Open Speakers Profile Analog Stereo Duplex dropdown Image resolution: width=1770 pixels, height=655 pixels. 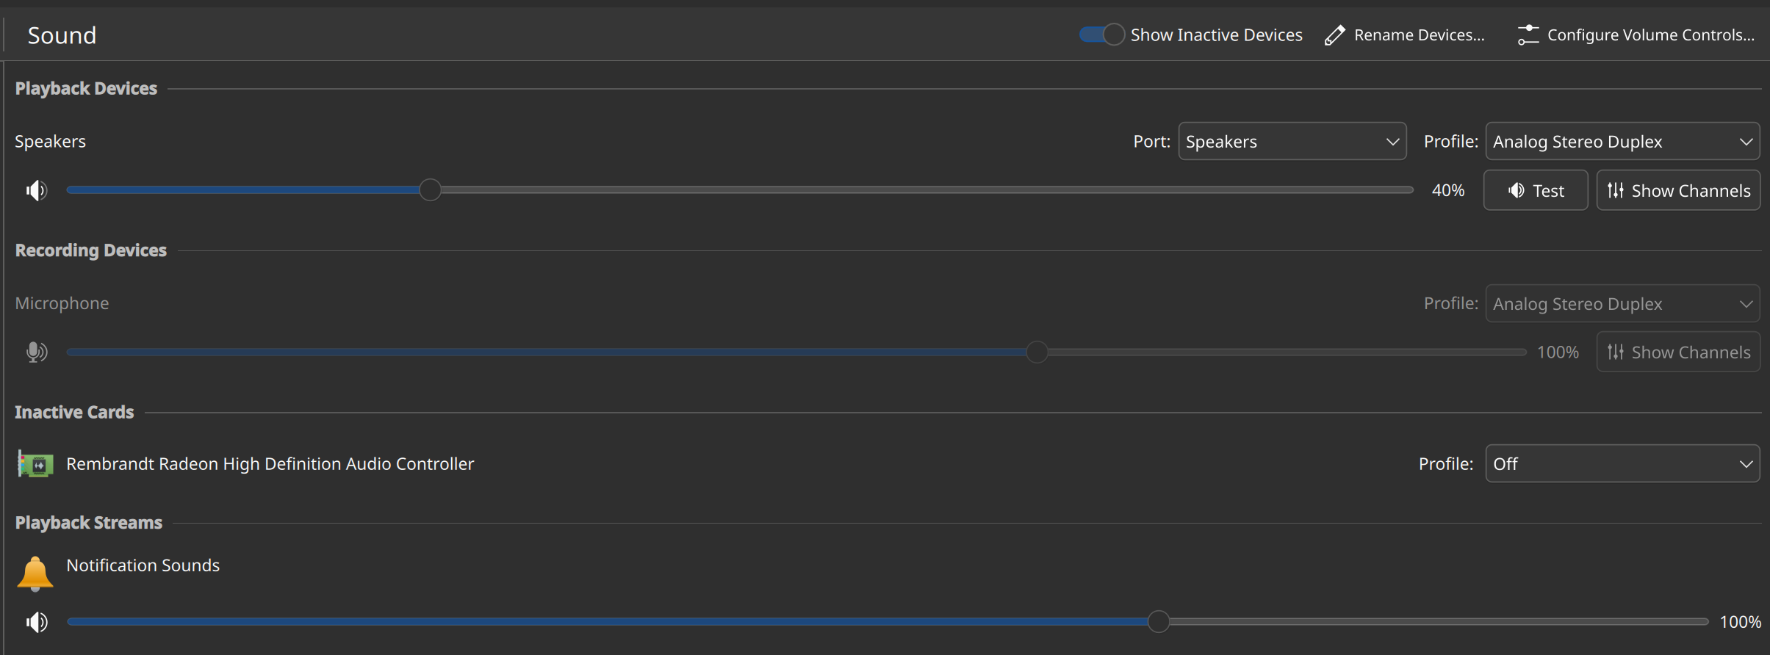1622,141
